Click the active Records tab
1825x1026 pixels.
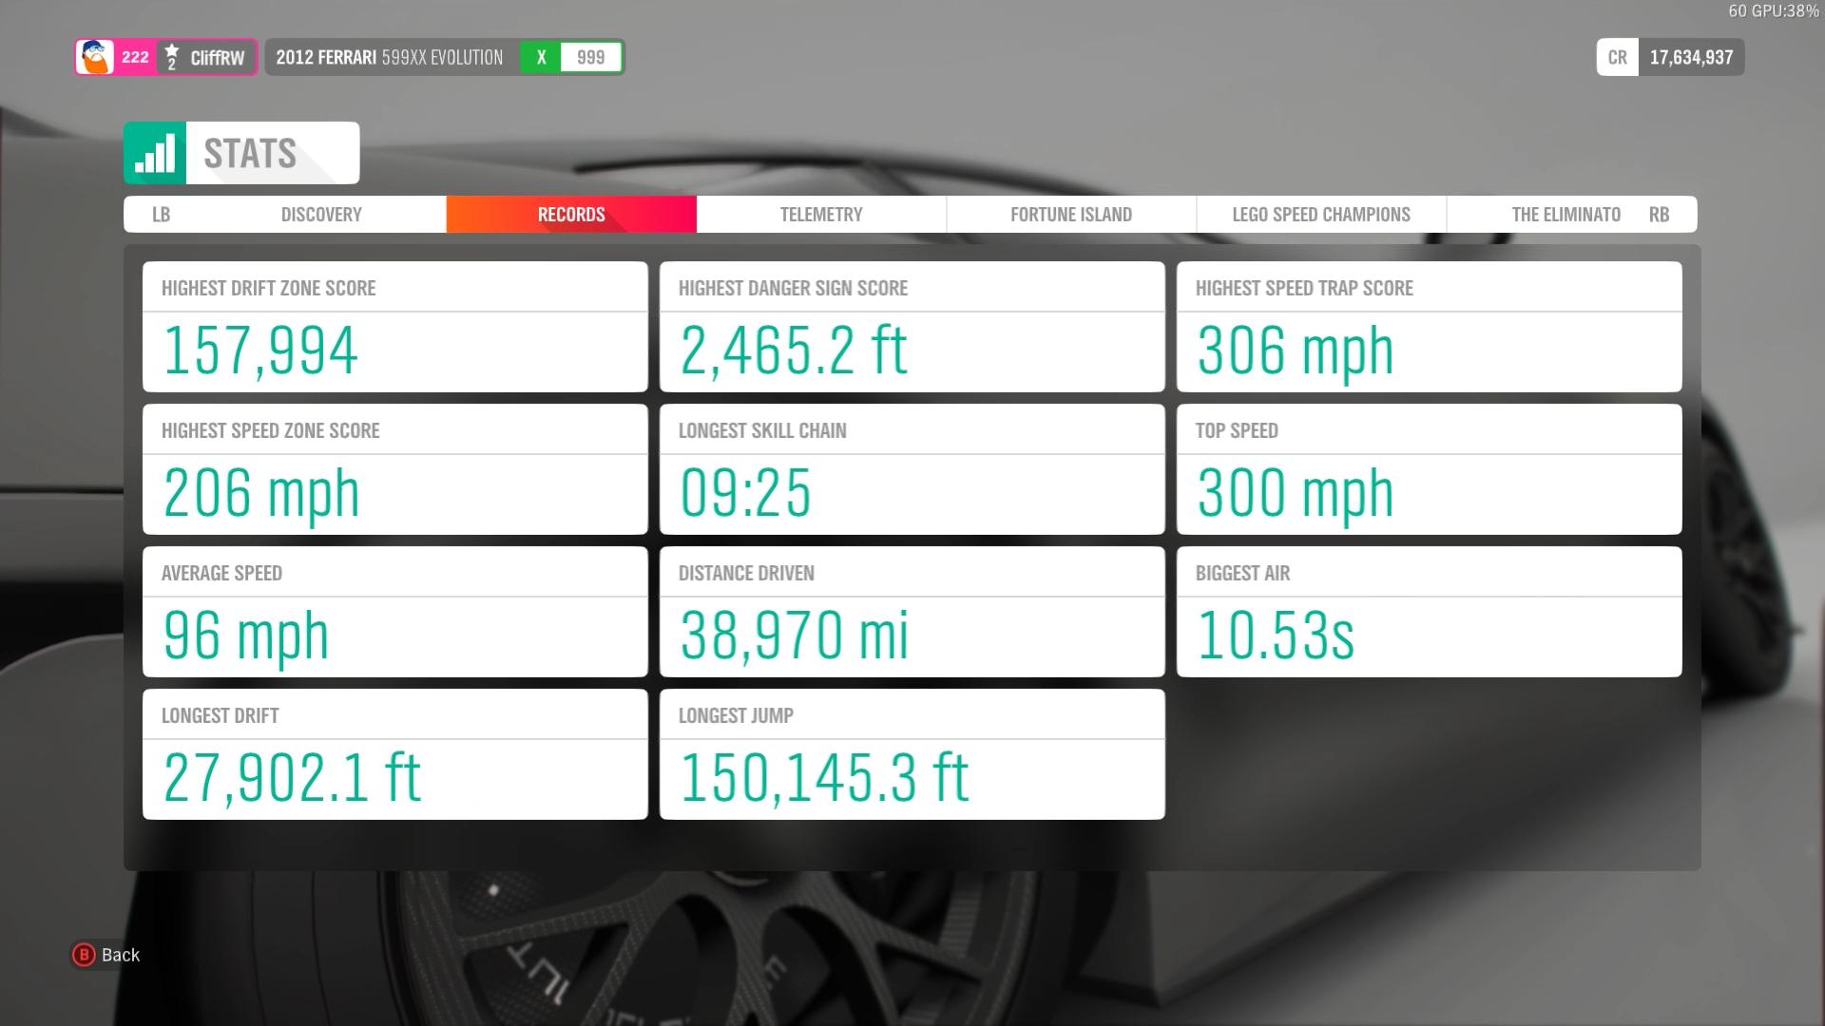click(571, 215)
